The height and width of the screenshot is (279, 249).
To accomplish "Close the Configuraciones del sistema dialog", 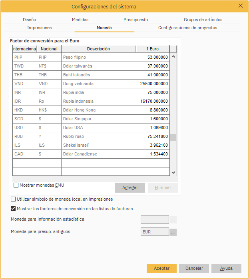I will point(240,6).
